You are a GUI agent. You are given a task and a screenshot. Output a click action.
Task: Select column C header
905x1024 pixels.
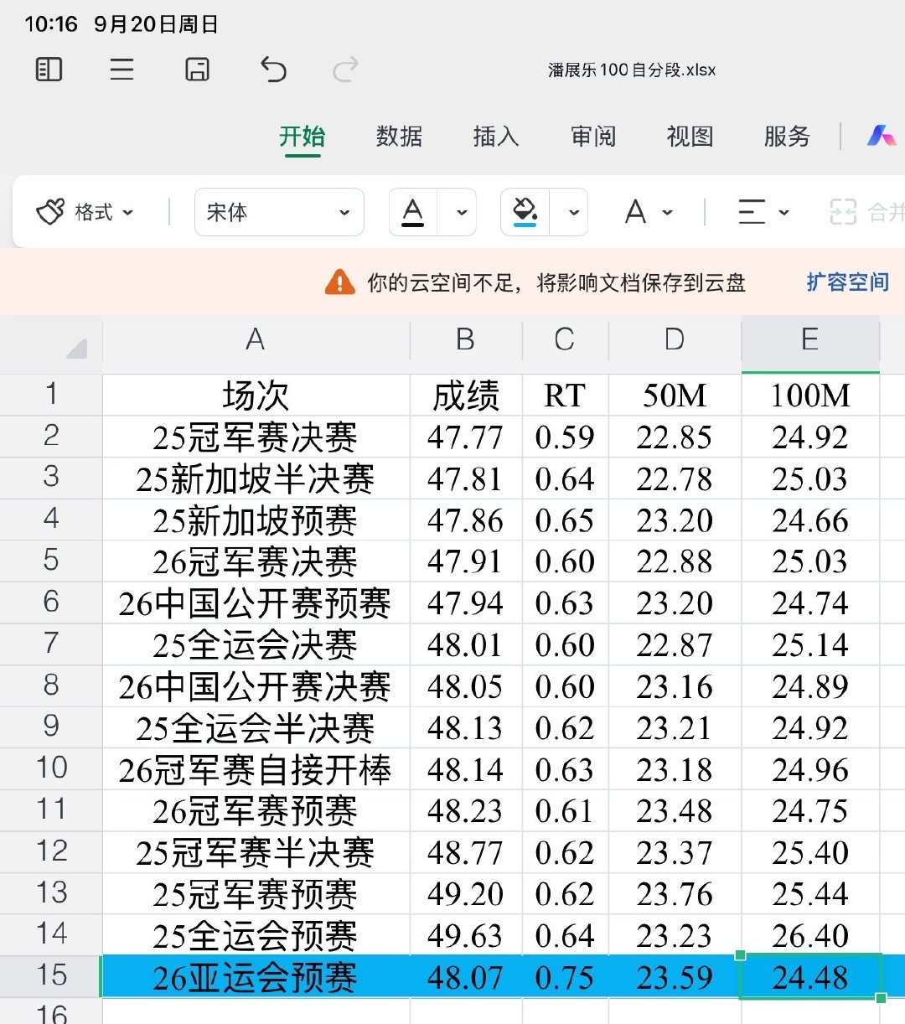click(x=565, y=339)
